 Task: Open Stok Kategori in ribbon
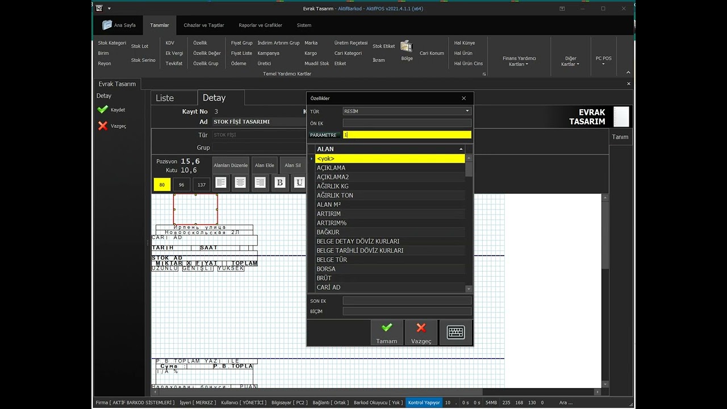click(x=112, y=43)
